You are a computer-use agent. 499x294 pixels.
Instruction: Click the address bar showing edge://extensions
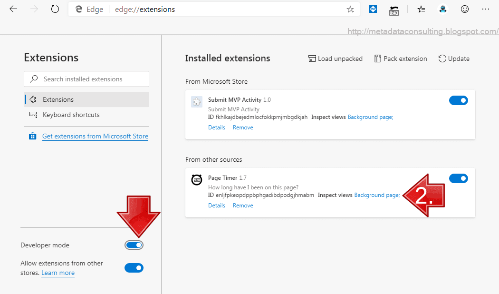coord(214,9)
